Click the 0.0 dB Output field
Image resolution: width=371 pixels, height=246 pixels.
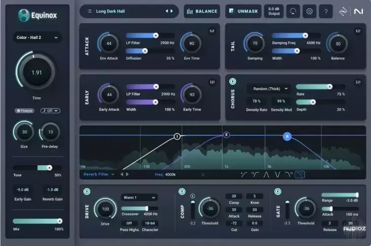coord(274,11)
